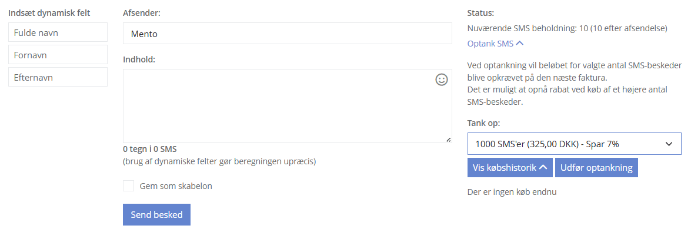Click the chevron next to Optank SMS
Image resolution: width=691 pixels, height=232 pixels.
click(519, 44)
